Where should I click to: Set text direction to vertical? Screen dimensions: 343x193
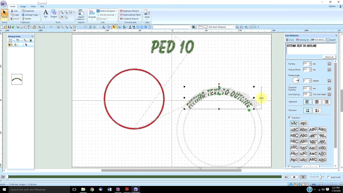click(317, 110)
